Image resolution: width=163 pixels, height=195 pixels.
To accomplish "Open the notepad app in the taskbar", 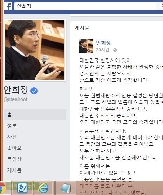I will pyautogui.click(x=66, y=188).
